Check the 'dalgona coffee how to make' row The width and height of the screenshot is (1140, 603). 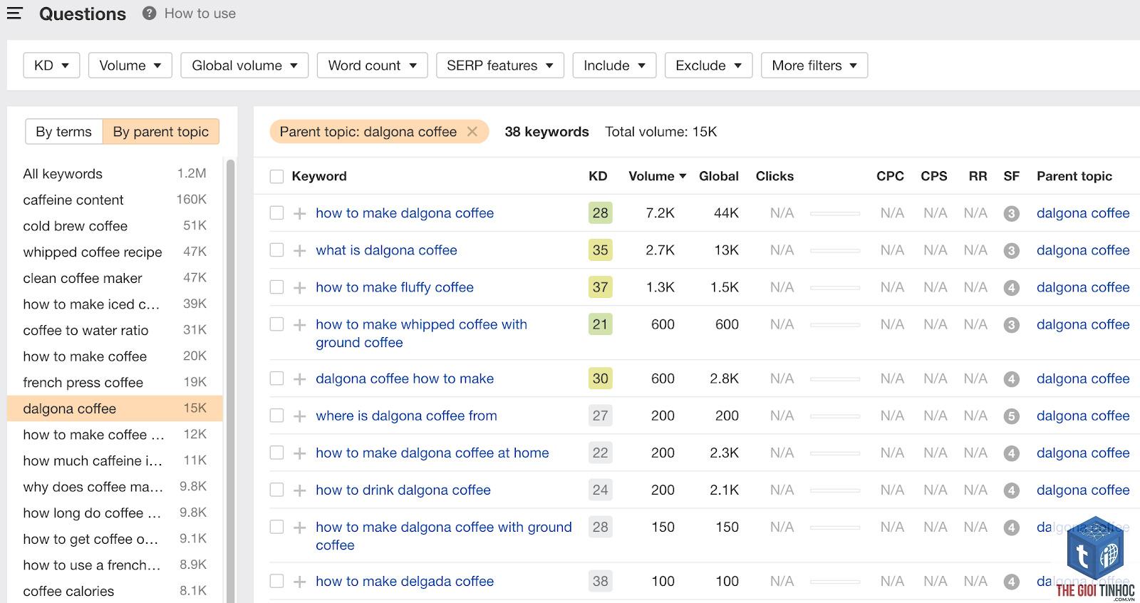[x=276, y=378]
